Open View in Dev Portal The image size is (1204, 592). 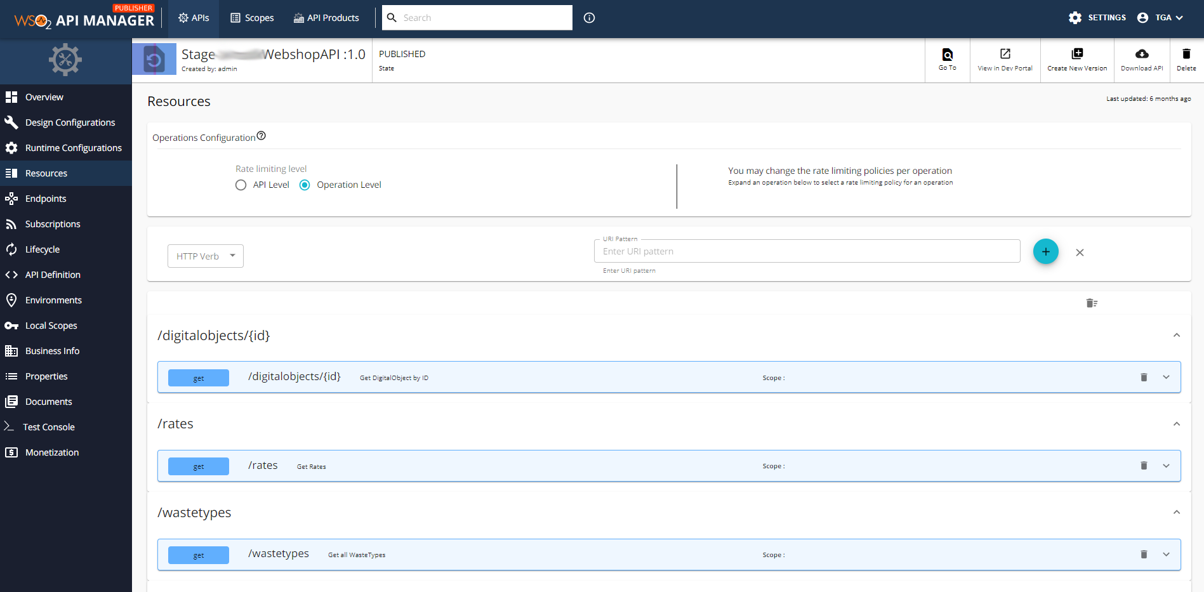1005,55
